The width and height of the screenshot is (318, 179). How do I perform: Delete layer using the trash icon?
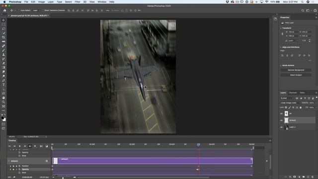pos(313,177)
